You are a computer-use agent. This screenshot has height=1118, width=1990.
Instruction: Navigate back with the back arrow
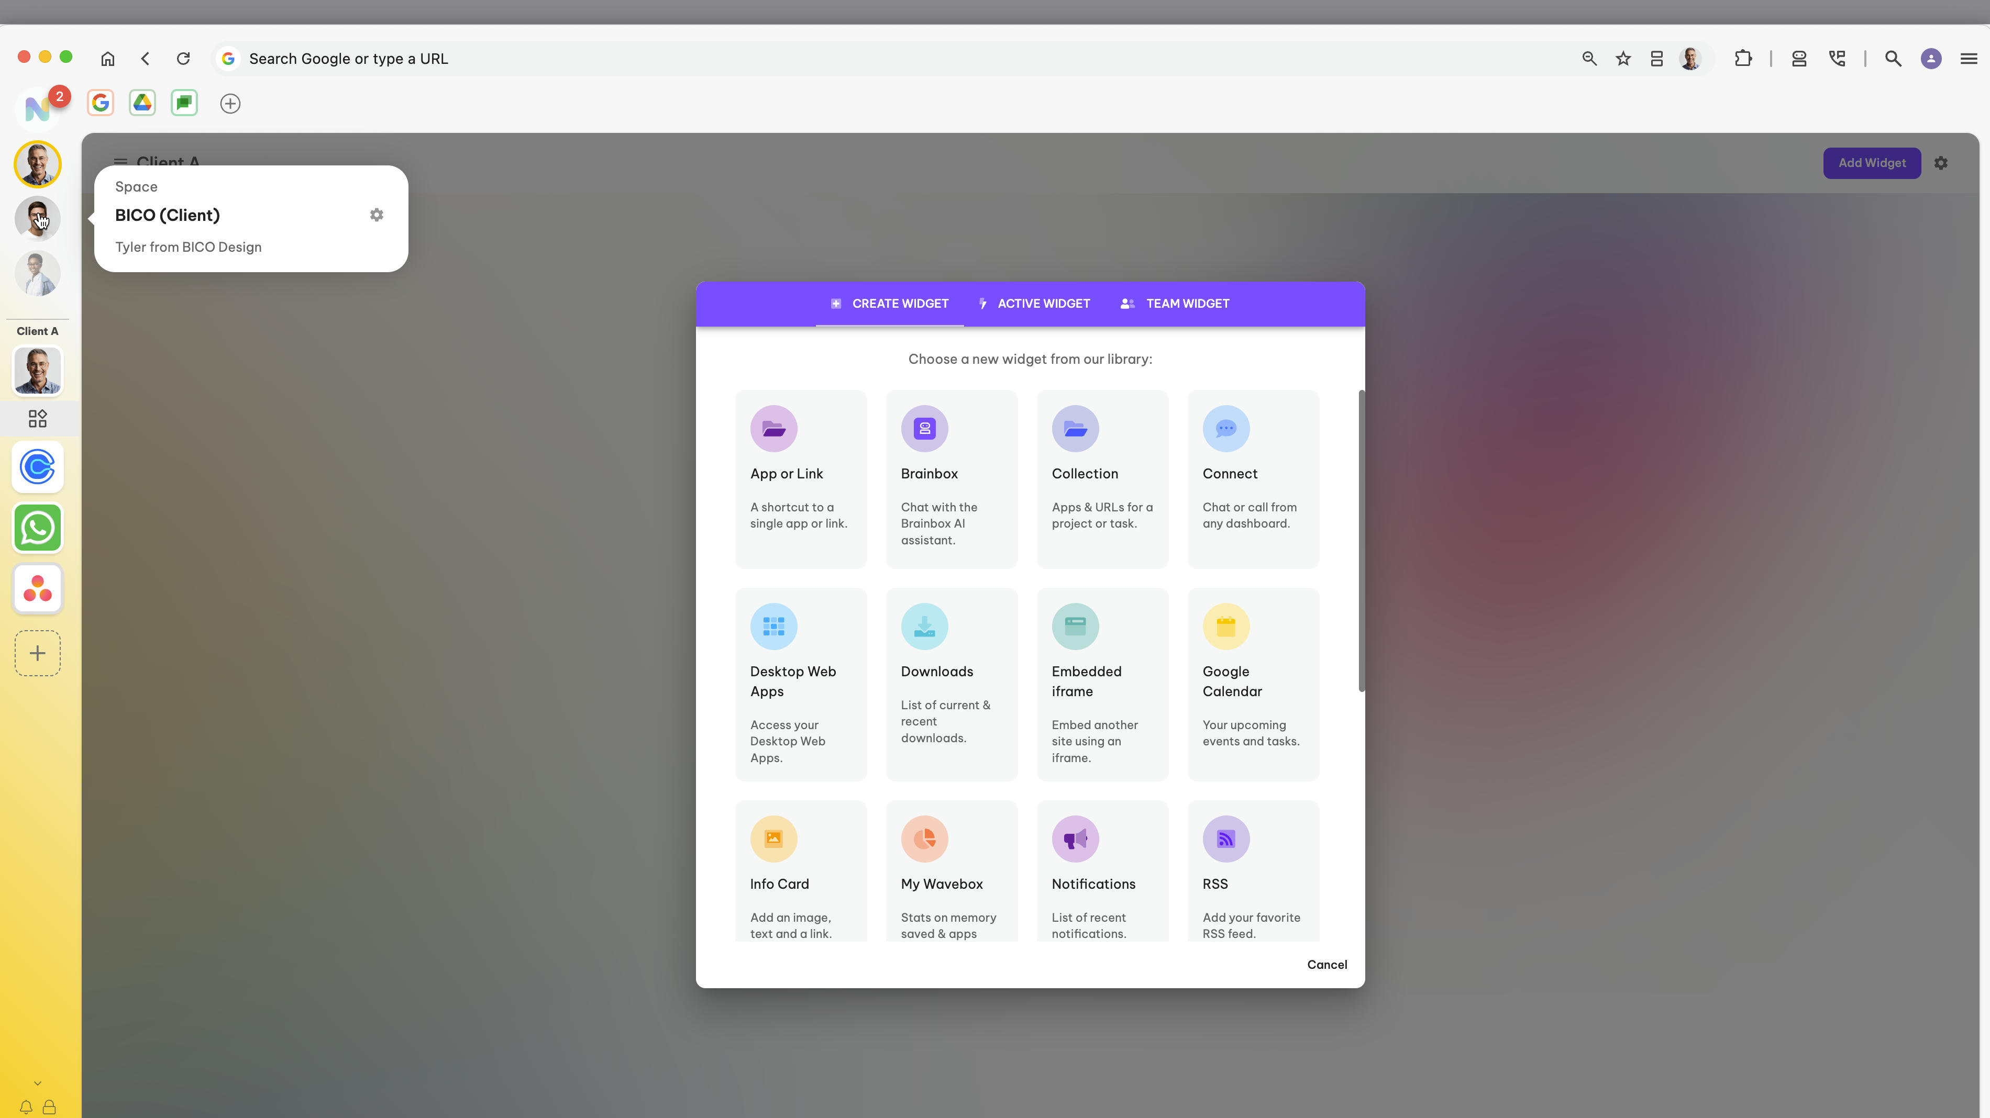145,59
